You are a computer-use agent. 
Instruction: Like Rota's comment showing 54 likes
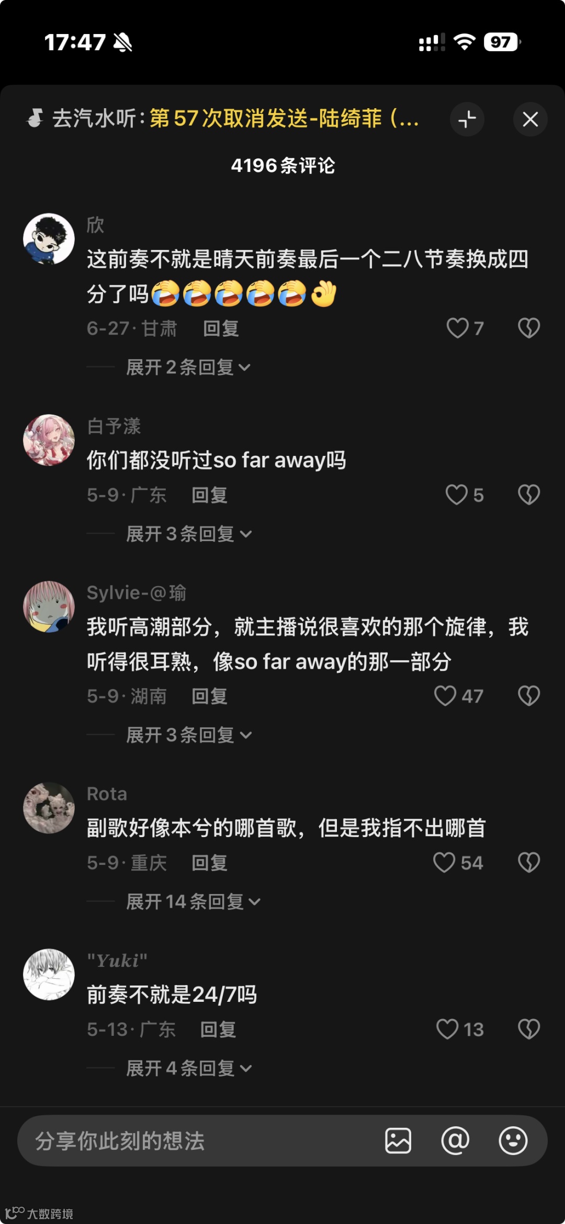click(x=445, y=863)
